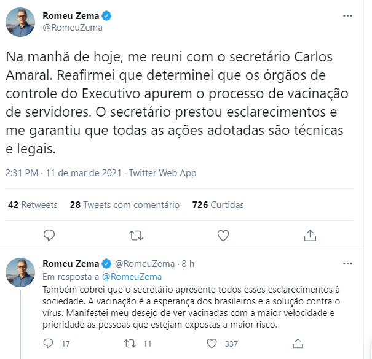
Task: Retweet the reply tweet with 11 retweets
Action: 130,344
